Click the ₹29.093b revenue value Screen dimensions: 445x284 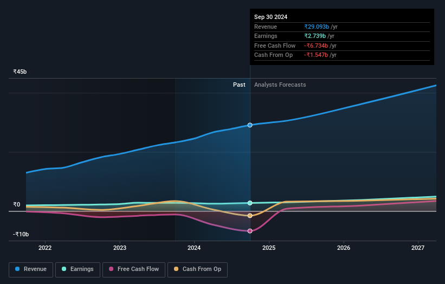point(317,27)
